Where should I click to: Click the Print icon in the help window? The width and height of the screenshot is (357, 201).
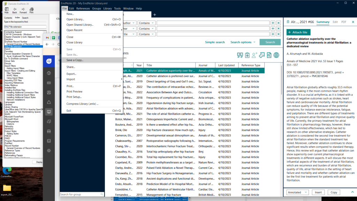coord(31,10)
